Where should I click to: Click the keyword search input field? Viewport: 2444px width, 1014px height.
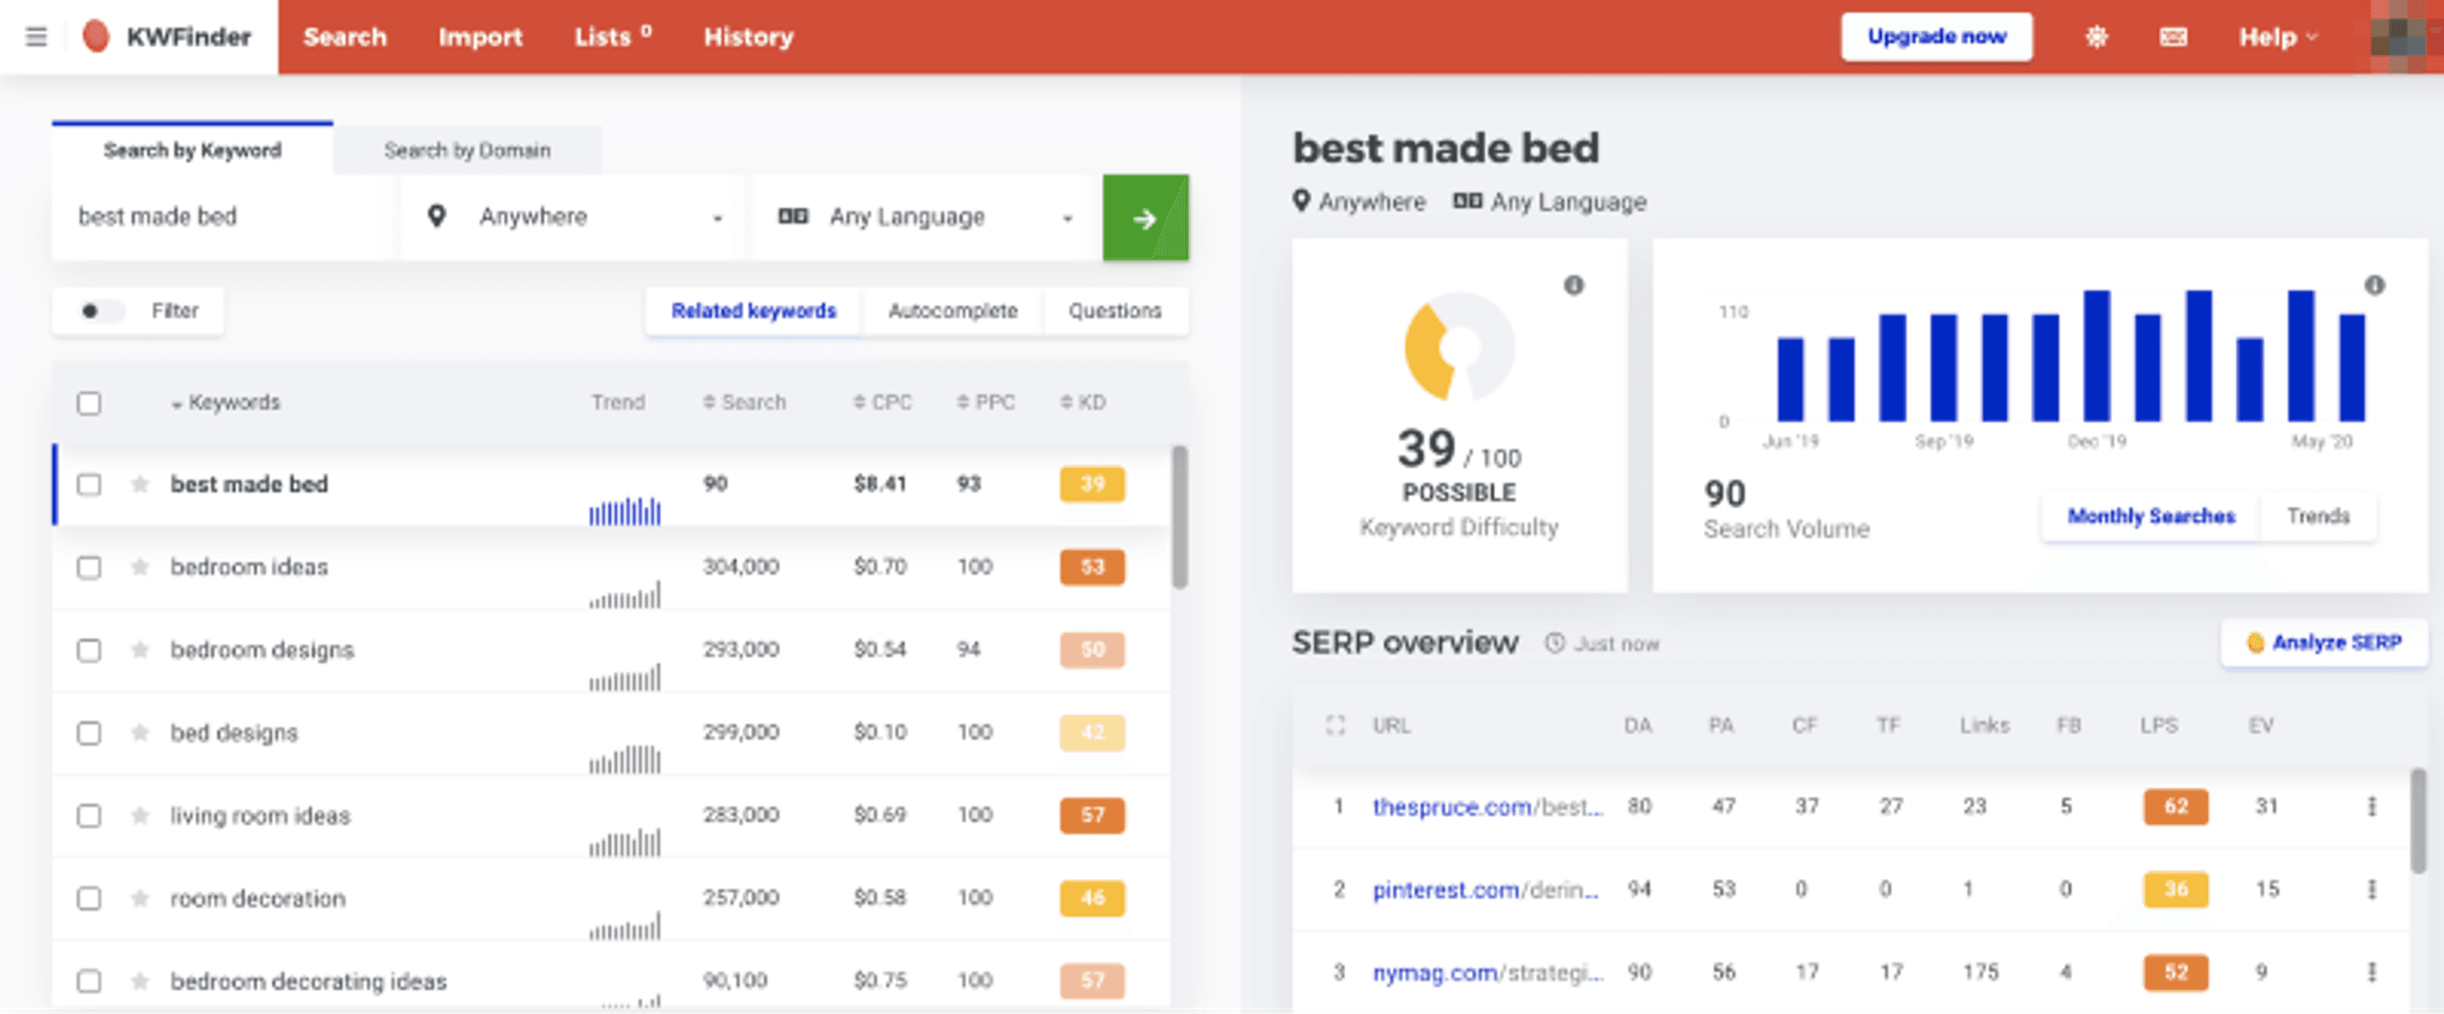tap(226, 217)
